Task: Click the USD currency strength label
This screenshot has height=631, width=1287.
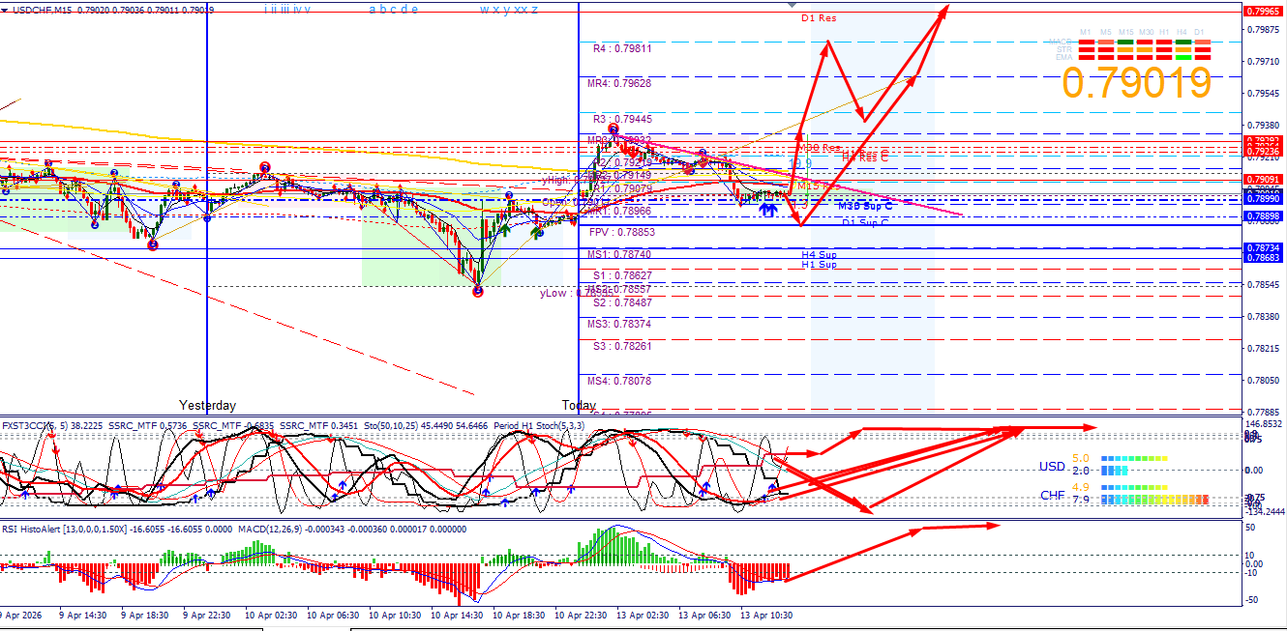Action: 1052,467
